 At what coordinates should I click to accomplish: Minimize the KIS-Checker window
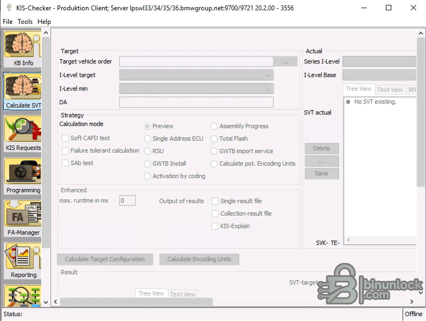pyautogui.click(x=364, y=8)
